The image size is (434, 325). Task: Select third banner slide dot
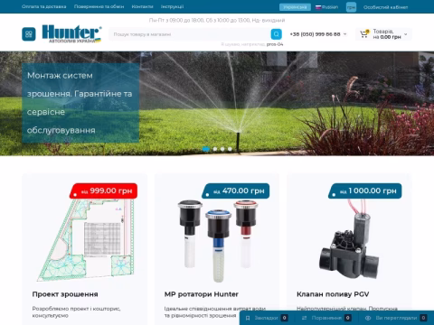click(222, 149)
